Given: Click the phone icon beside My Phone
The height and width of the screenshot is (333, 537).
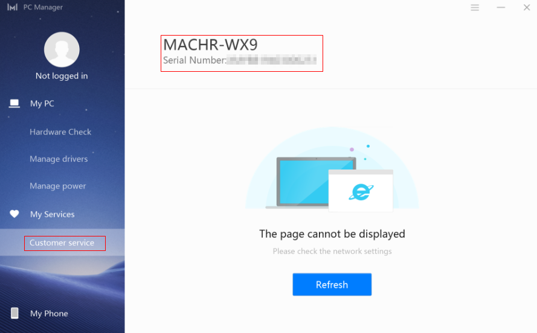Looking at the screenshot, I should click(x=14, y=313).
